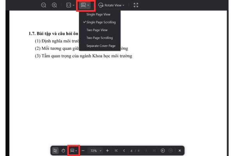
Task: Decrease zoom with minus button
Action: [83, 151]
